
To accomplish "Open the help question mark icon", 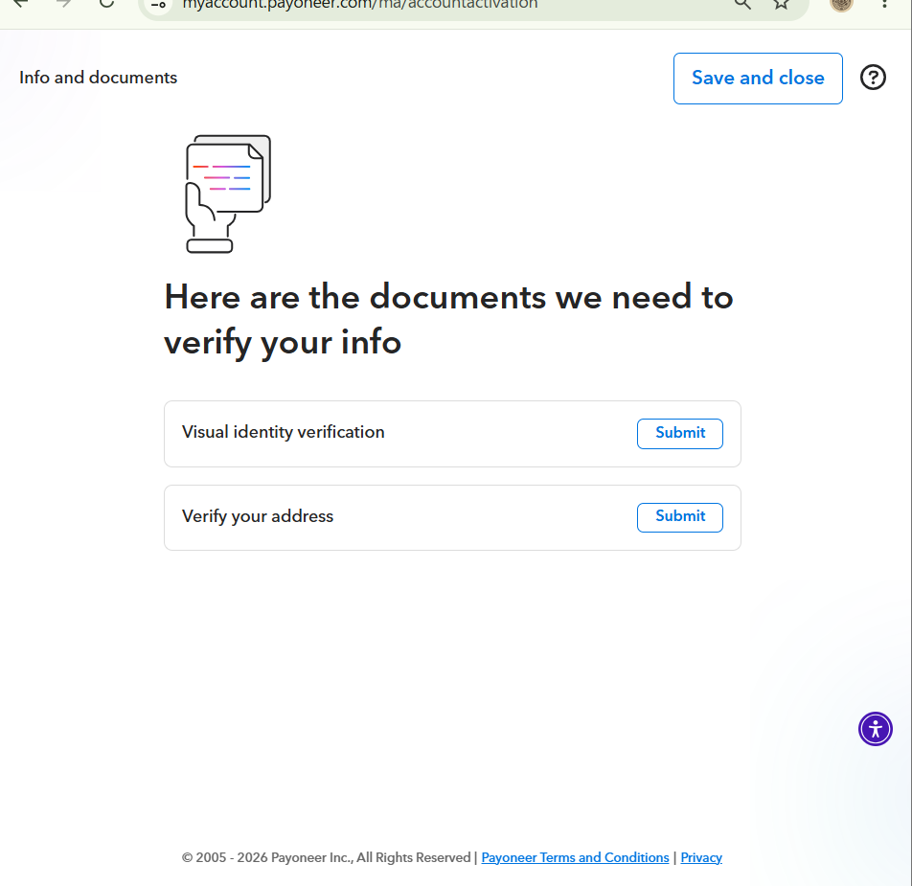I will tap(873, 78).
